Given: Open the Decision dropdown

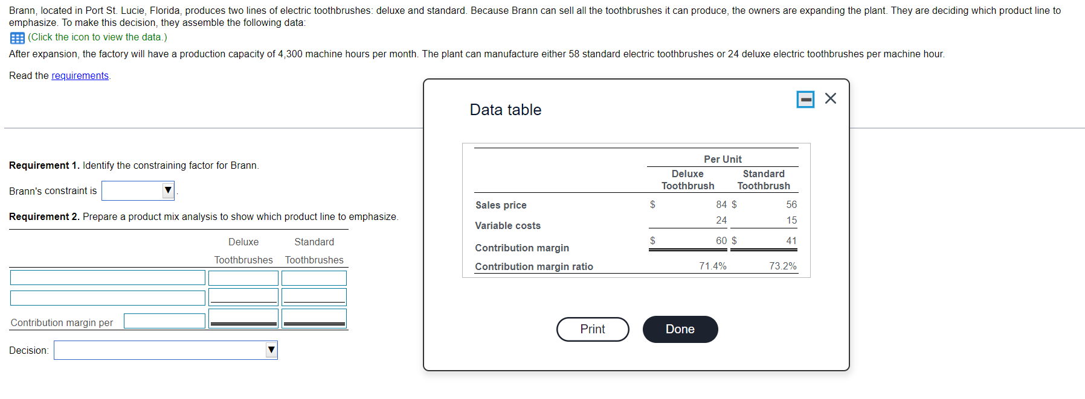Looking at the screenshot, I should pyautogui.click(x=166, y=350).
